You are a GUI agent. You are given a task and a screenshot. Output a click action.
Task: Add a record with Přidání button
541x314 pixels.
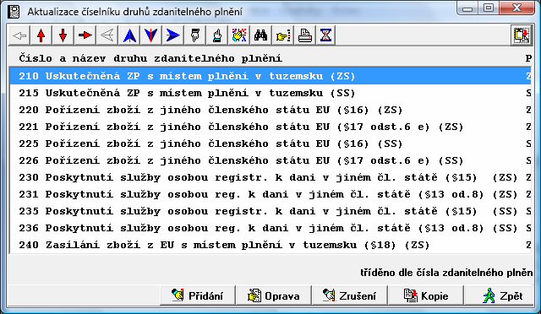point(198,295)
